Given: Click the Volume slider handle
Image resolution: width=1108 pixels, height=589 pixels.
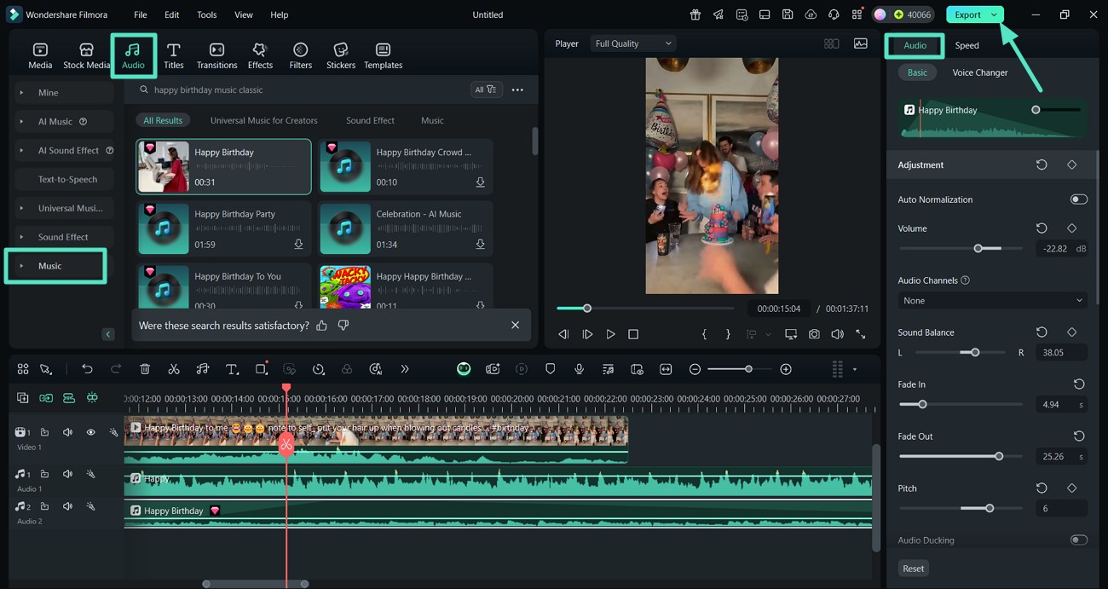Looking at the screenshot, I should pos(978,248).
